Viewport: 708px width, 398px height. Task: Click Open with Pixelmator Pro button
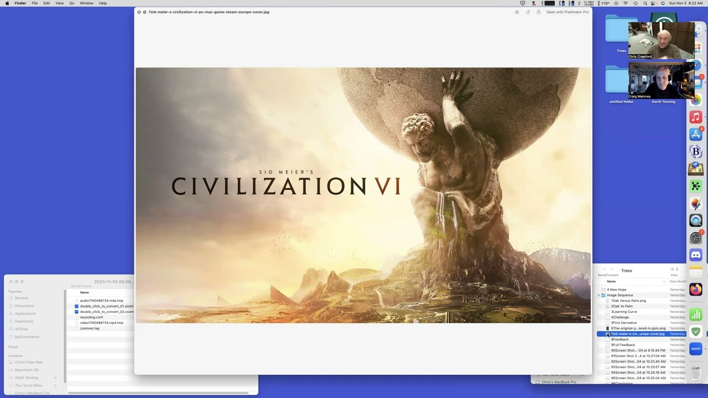tap(567, 12)
